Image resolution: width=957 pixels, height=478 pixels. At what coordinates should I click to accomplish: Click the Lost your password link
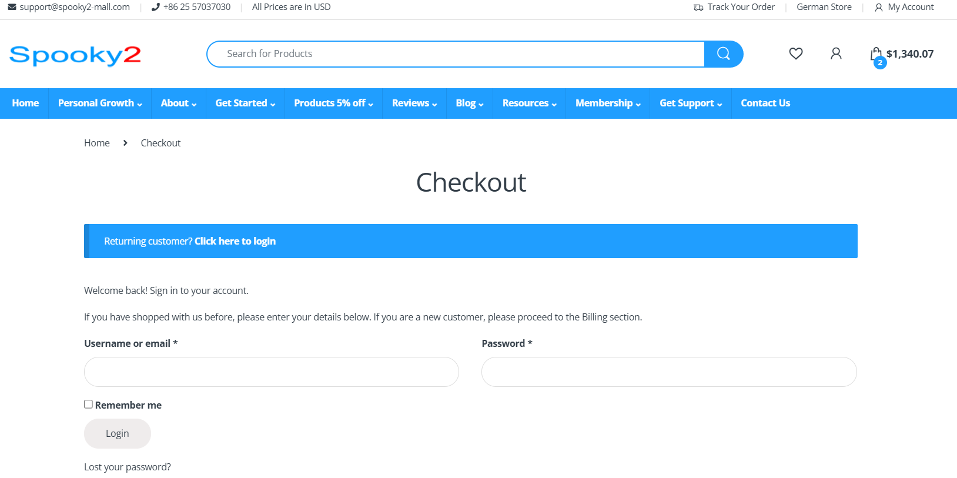coord(128,467)
